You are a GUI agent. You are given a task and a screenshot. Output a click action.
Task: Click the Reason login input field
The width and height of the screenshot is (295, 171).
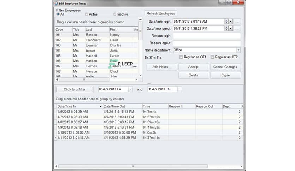[207, 36]
